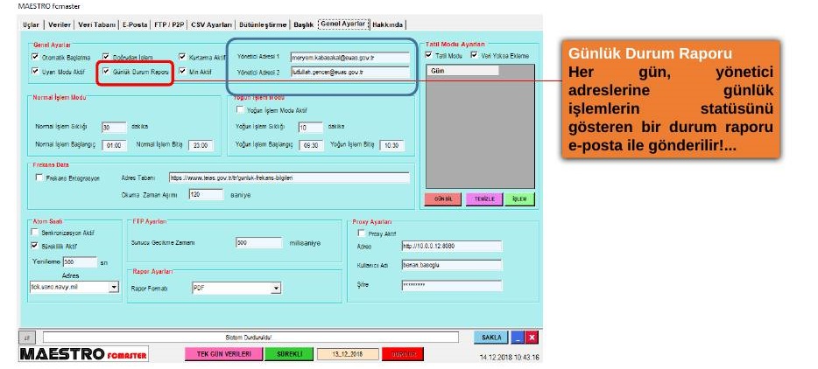Focus the Şifre password field
The width and height of the screenshot is (818, 369).
tap(452, 286)
